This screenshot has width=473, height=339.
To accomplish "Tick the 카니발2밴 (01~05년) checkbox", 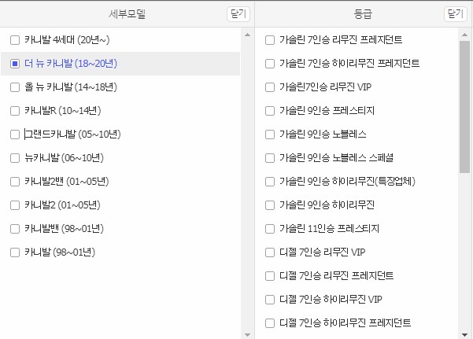I will (15, 182).
